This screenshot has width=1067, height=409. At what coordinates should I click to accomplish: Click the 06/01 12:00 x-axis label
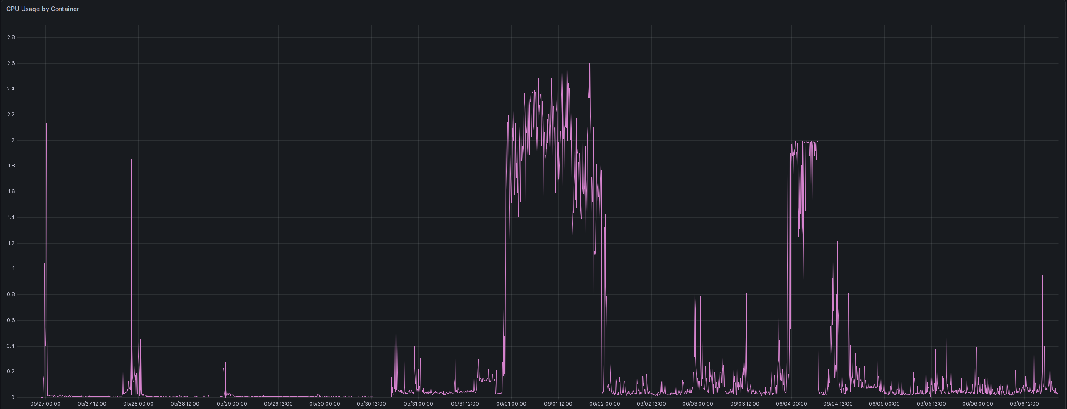coord(558,404)
